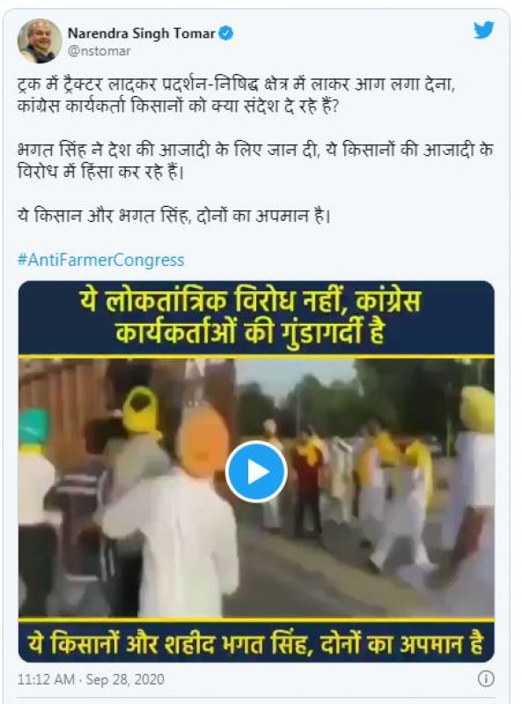Click the Sep 28, 2020 date
This screenshot has height=704, width=522.
(125, 678)
